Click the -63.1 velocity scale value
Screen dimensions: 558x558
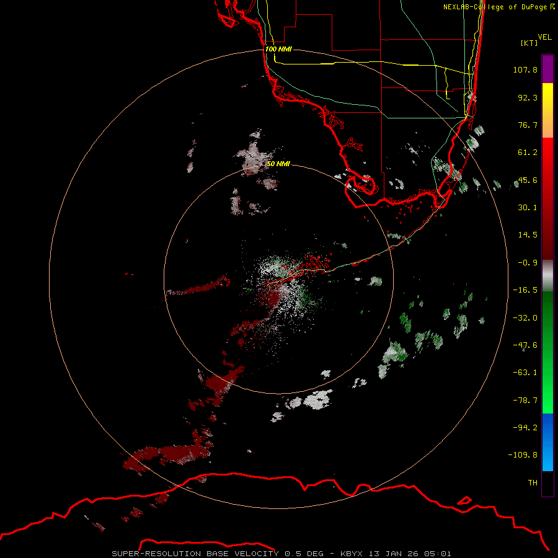coord(525,373)
